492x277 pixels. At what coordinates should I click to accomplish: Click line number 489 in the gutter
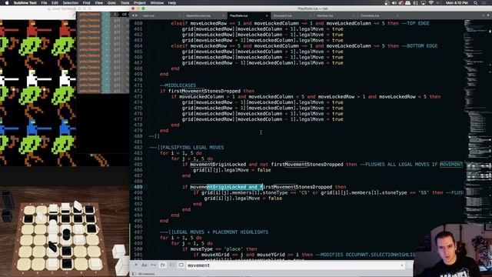coord(138,187)
